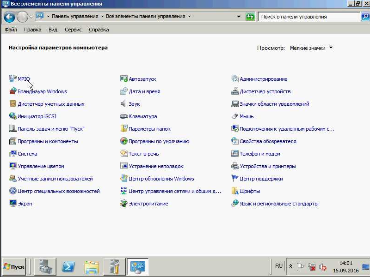
Task: Click the Action Center flag tray icon
Action: coord(300,267)
